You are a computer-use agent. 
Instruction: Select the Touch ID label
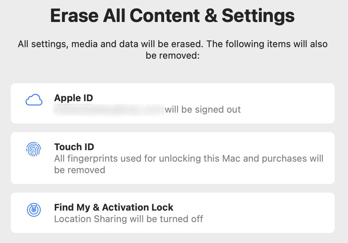point(74,147)
